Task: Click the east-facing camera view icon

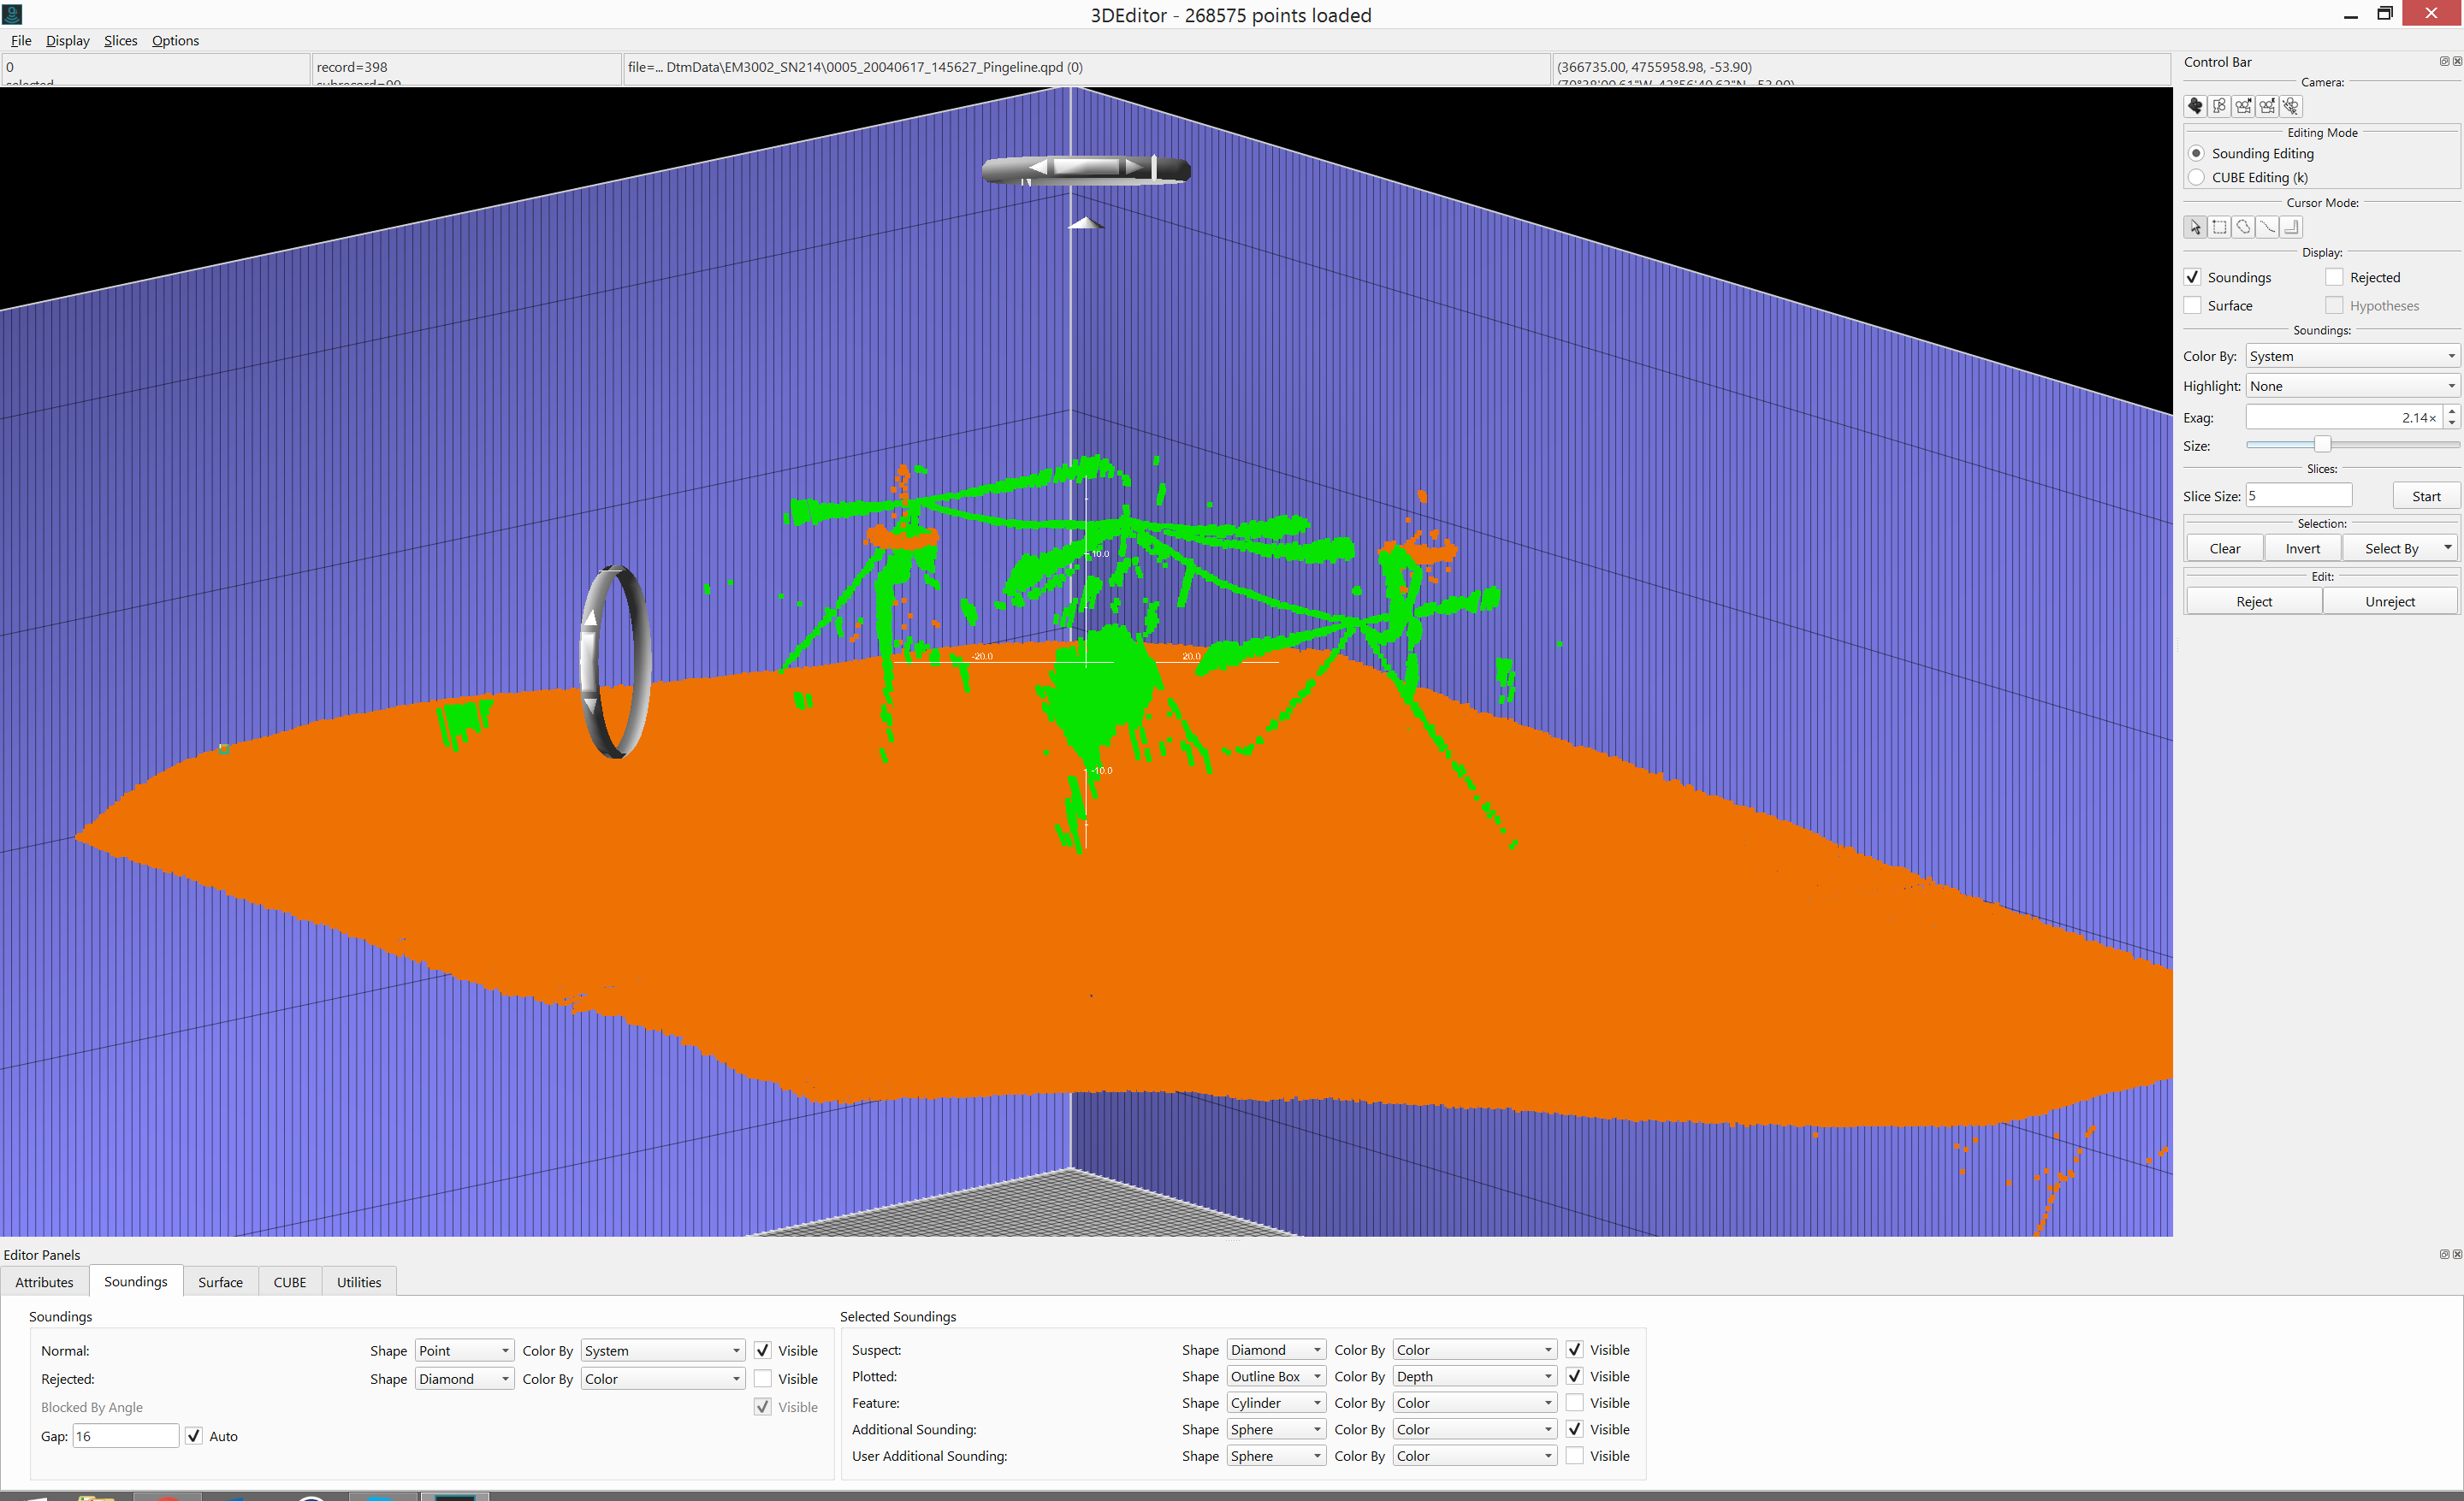Action: (x=2267, y=106)
